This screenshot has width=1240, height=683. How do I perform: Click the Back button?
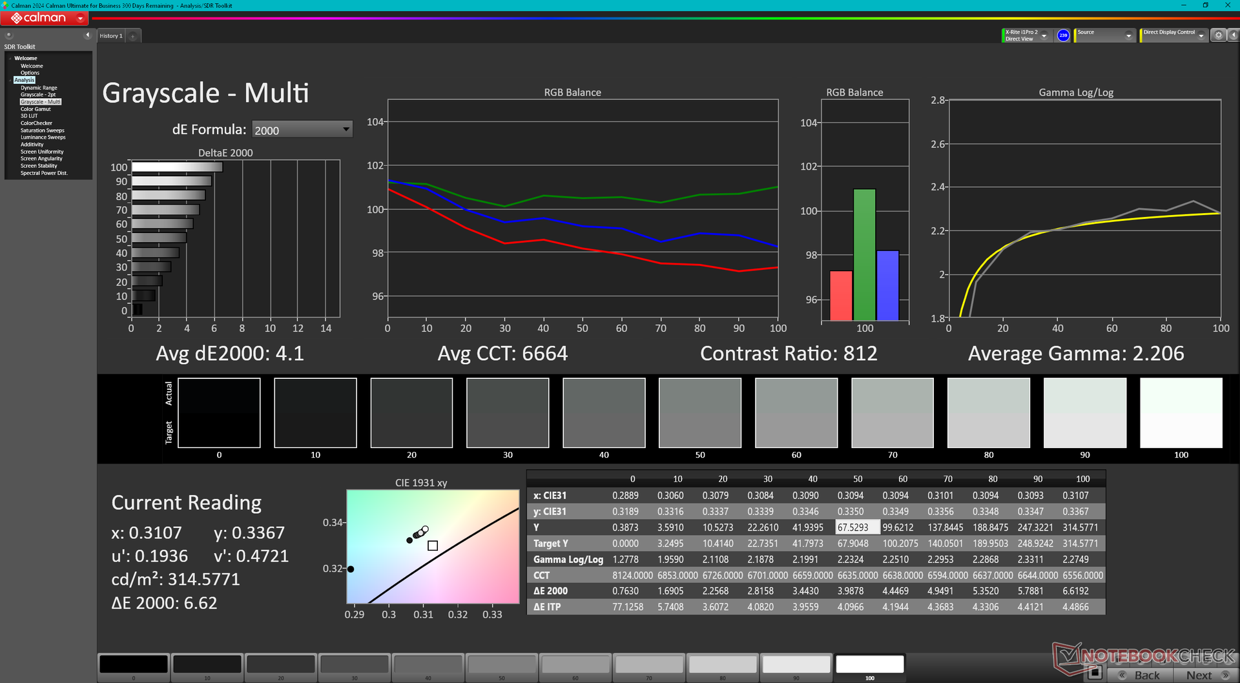[x=1143, y=675]
